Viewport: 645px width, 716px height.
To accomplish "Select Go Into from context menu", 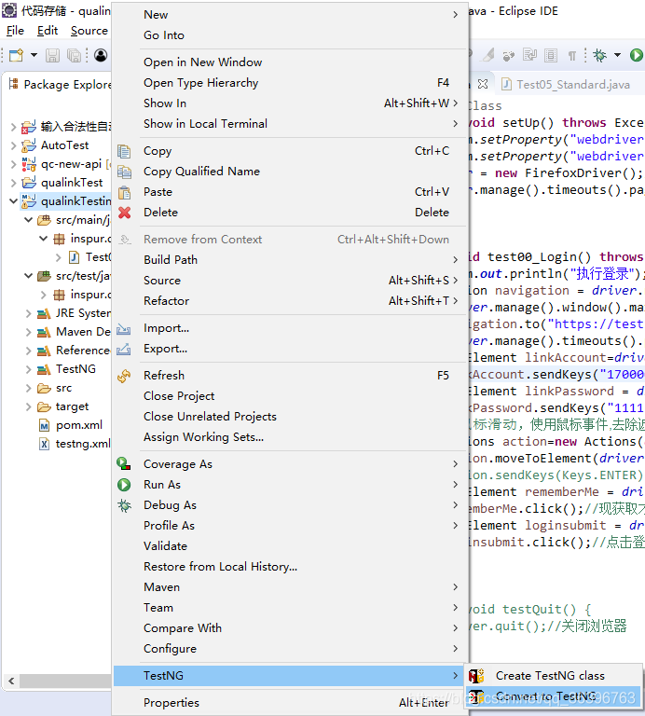I will click(x=289, y=35).
